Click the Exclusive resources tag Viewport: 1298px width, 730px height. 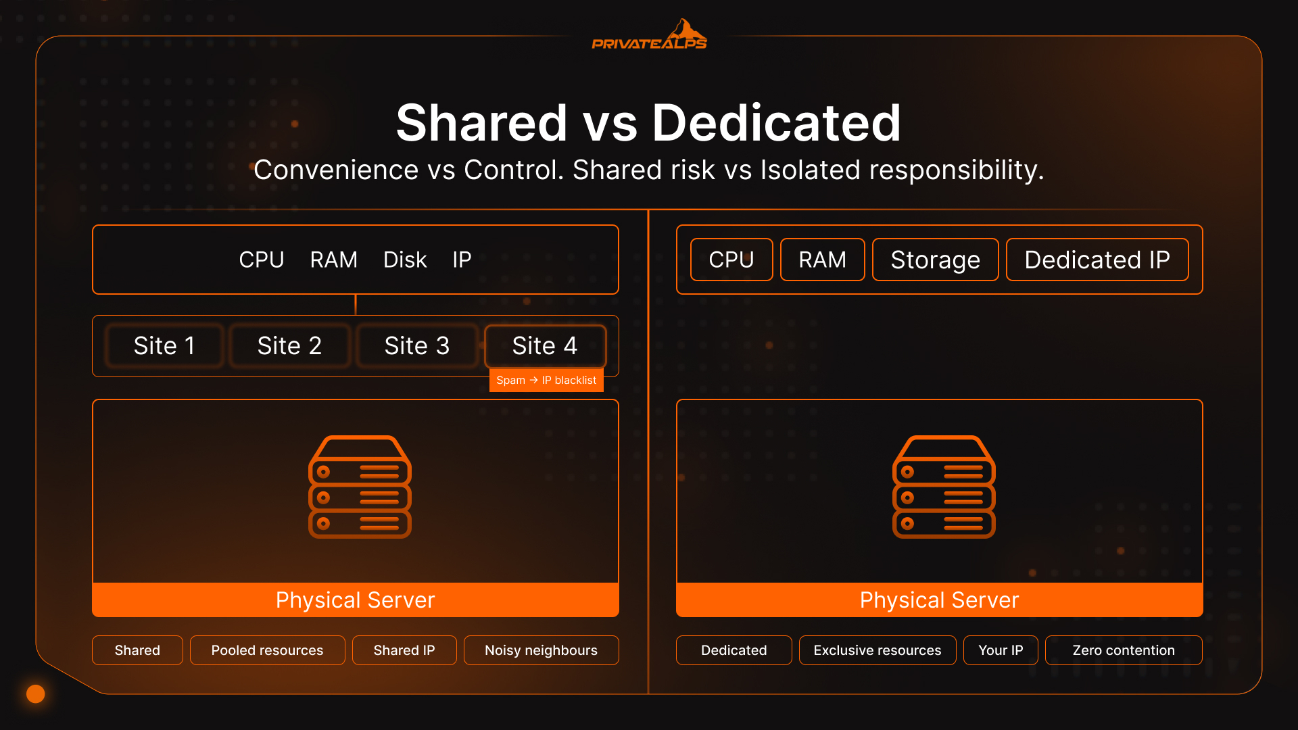[877, 650]
